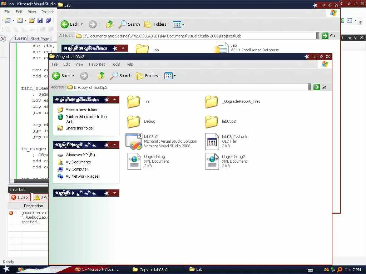Select the _UpgradeReport_Files folder
The width and height of the screenshot is (366, 274).
[x=233, y=102]
